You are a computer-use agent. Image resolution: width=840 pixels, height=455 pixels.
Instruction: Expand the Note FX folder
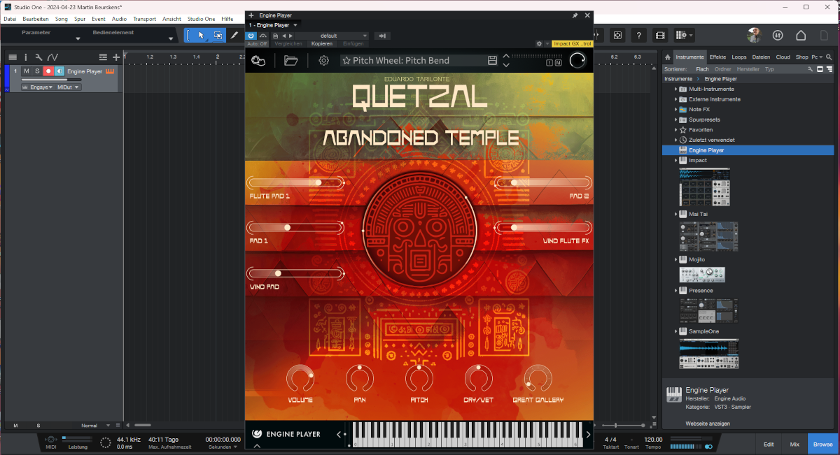pos(675,110)
